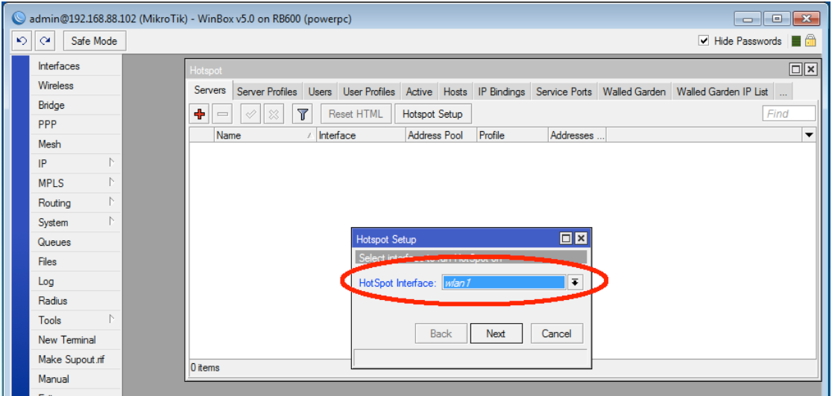Viewport: 832px width, 396px height.
Task: Open the filter funnel icon in Hotspot
Action: 303,114
